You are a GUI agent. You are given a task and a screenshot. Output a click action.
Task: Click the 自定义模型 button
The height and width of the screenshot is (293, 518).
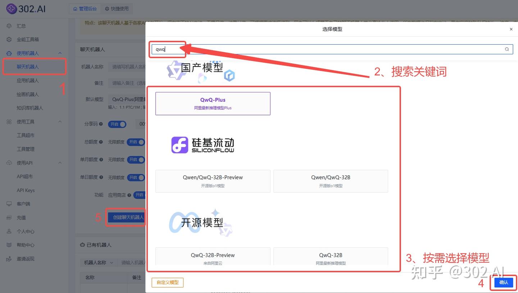(x=167, y=283)
